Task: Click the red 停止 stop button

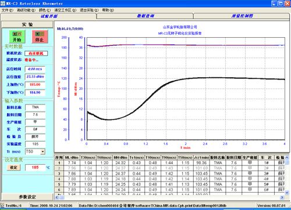Action: click(40, 37)
